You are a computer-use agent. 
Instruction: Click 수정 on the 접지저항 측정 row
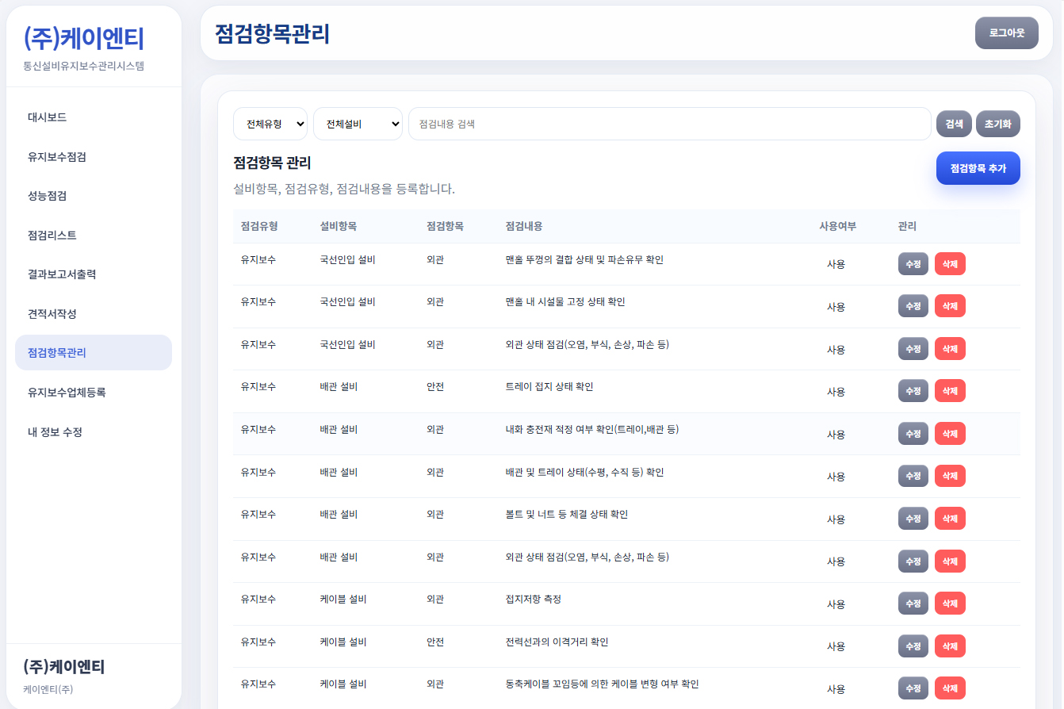point(913,603)
